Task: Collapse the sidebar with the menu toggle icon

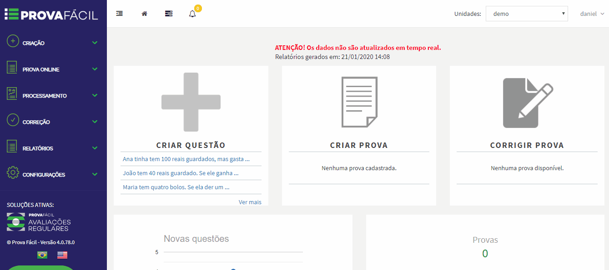Action: [120, 14]
